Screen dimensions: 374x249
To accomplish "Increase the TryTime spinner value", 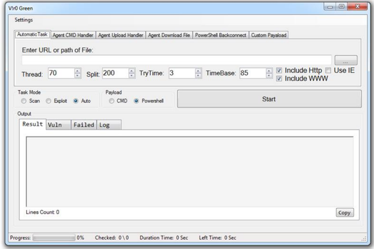I will 198,71.
